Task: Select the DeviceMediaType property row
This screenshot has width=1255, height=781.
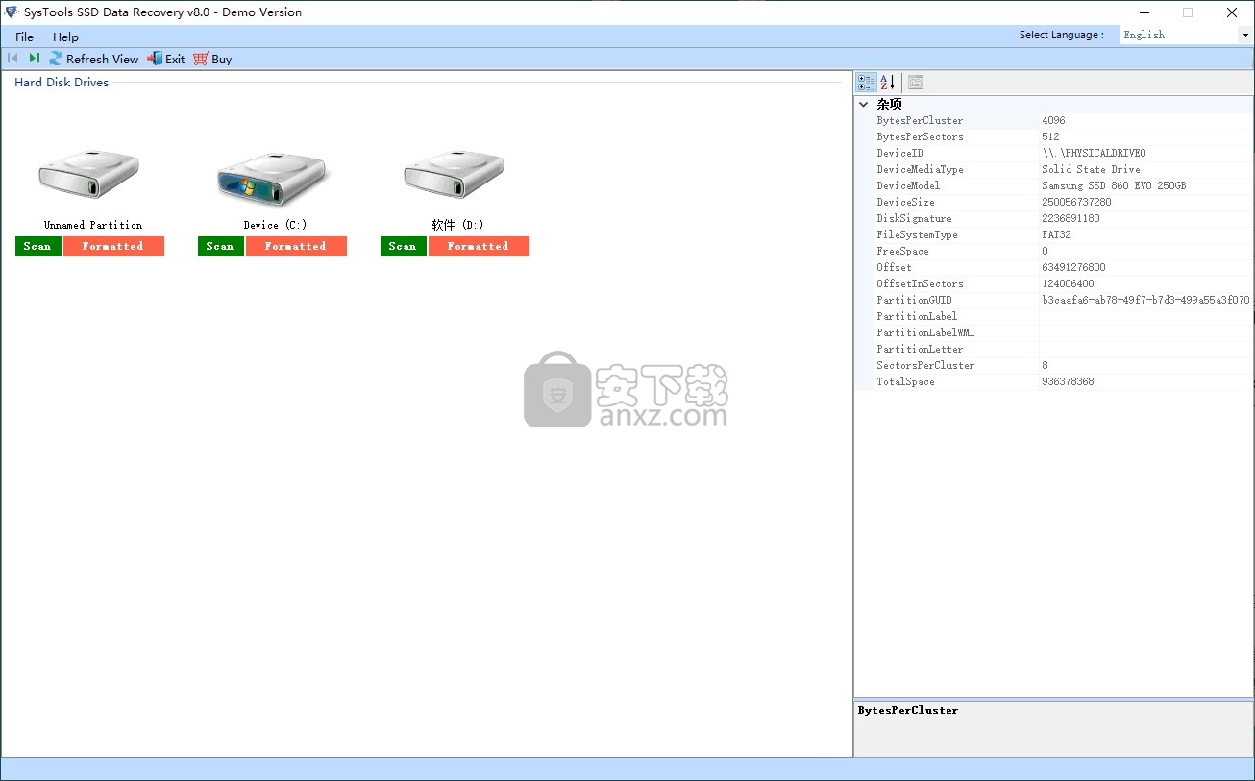Action: point(1054,170)
